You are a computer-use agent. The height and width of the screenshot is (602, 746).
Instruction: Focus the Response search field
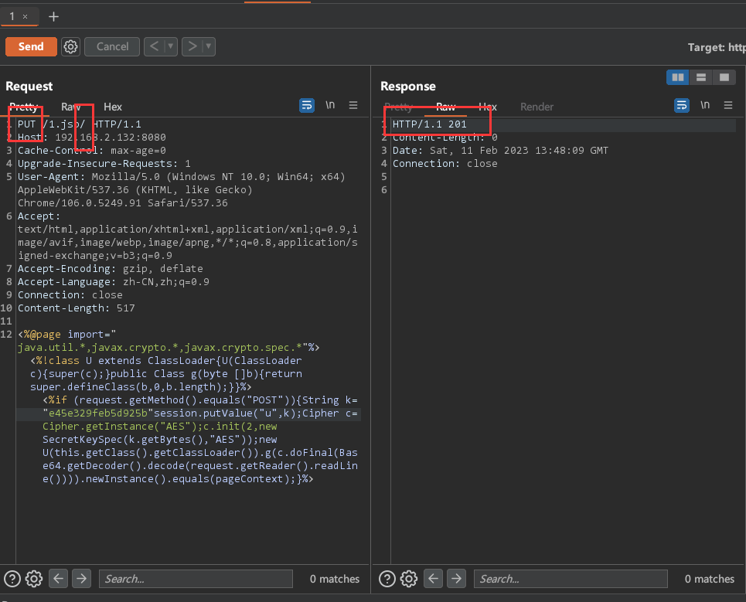pos(571,579)
